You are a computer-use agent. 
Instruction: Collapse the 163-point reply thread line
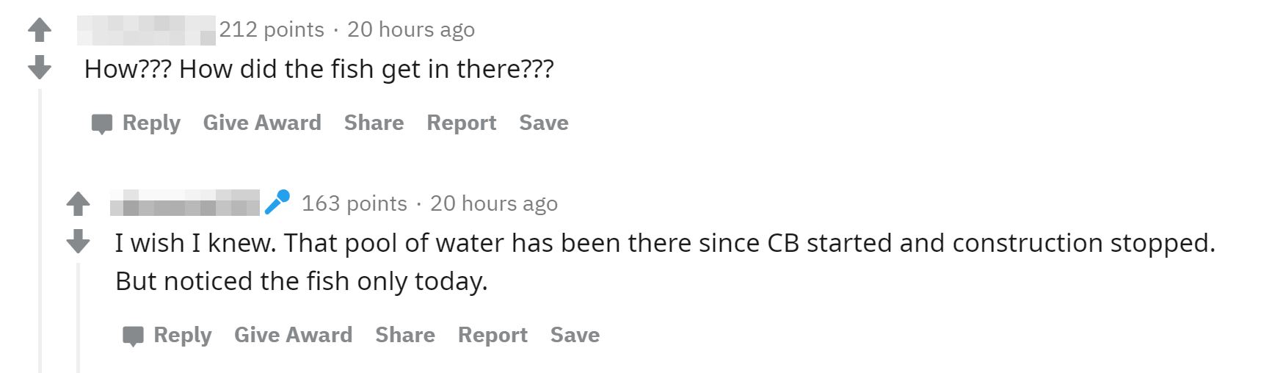tap(79, 316)
